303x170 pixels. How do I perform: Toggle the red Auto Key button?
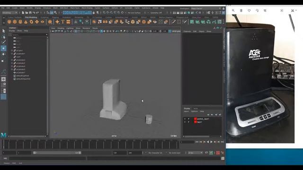(x=218, y=153)
